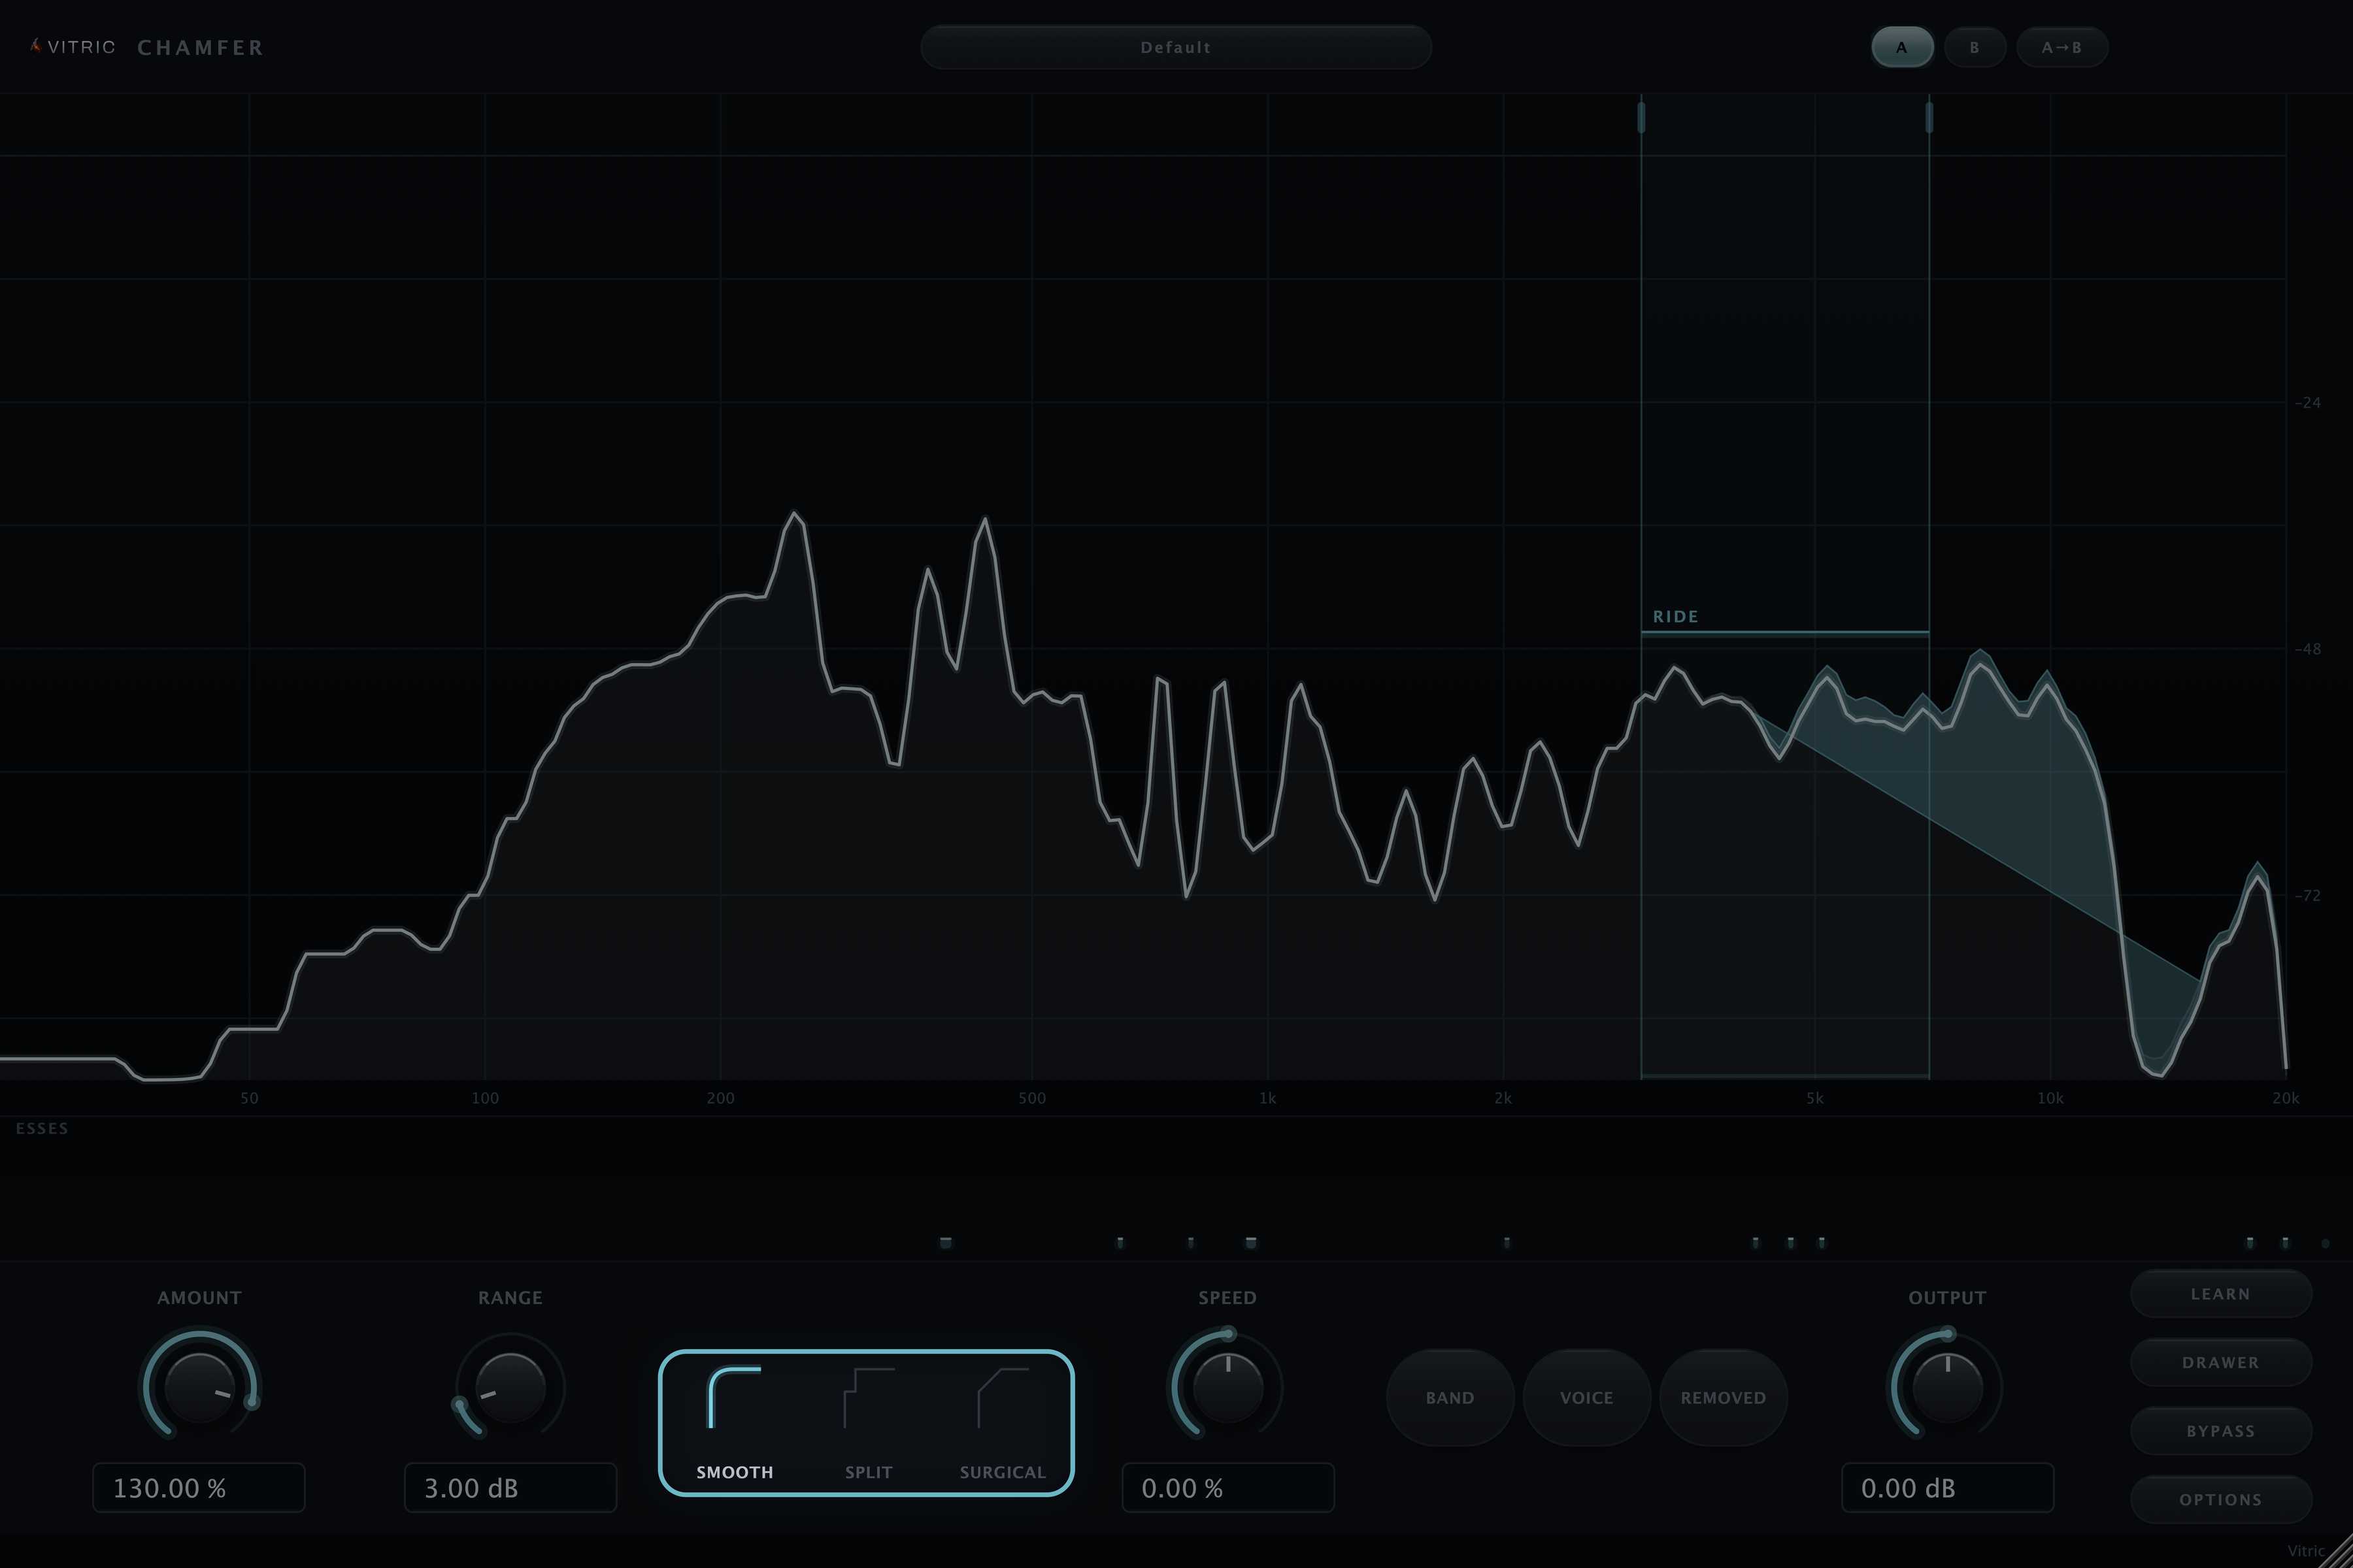Click the ESSES lane label
Image resolution: width=2353 pixels, height=1568 pixels.
tap(42, 1128)
